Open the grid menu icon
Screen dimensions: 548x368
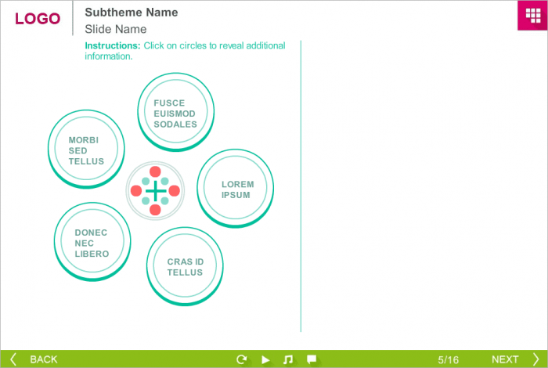[x=532, y=16]
